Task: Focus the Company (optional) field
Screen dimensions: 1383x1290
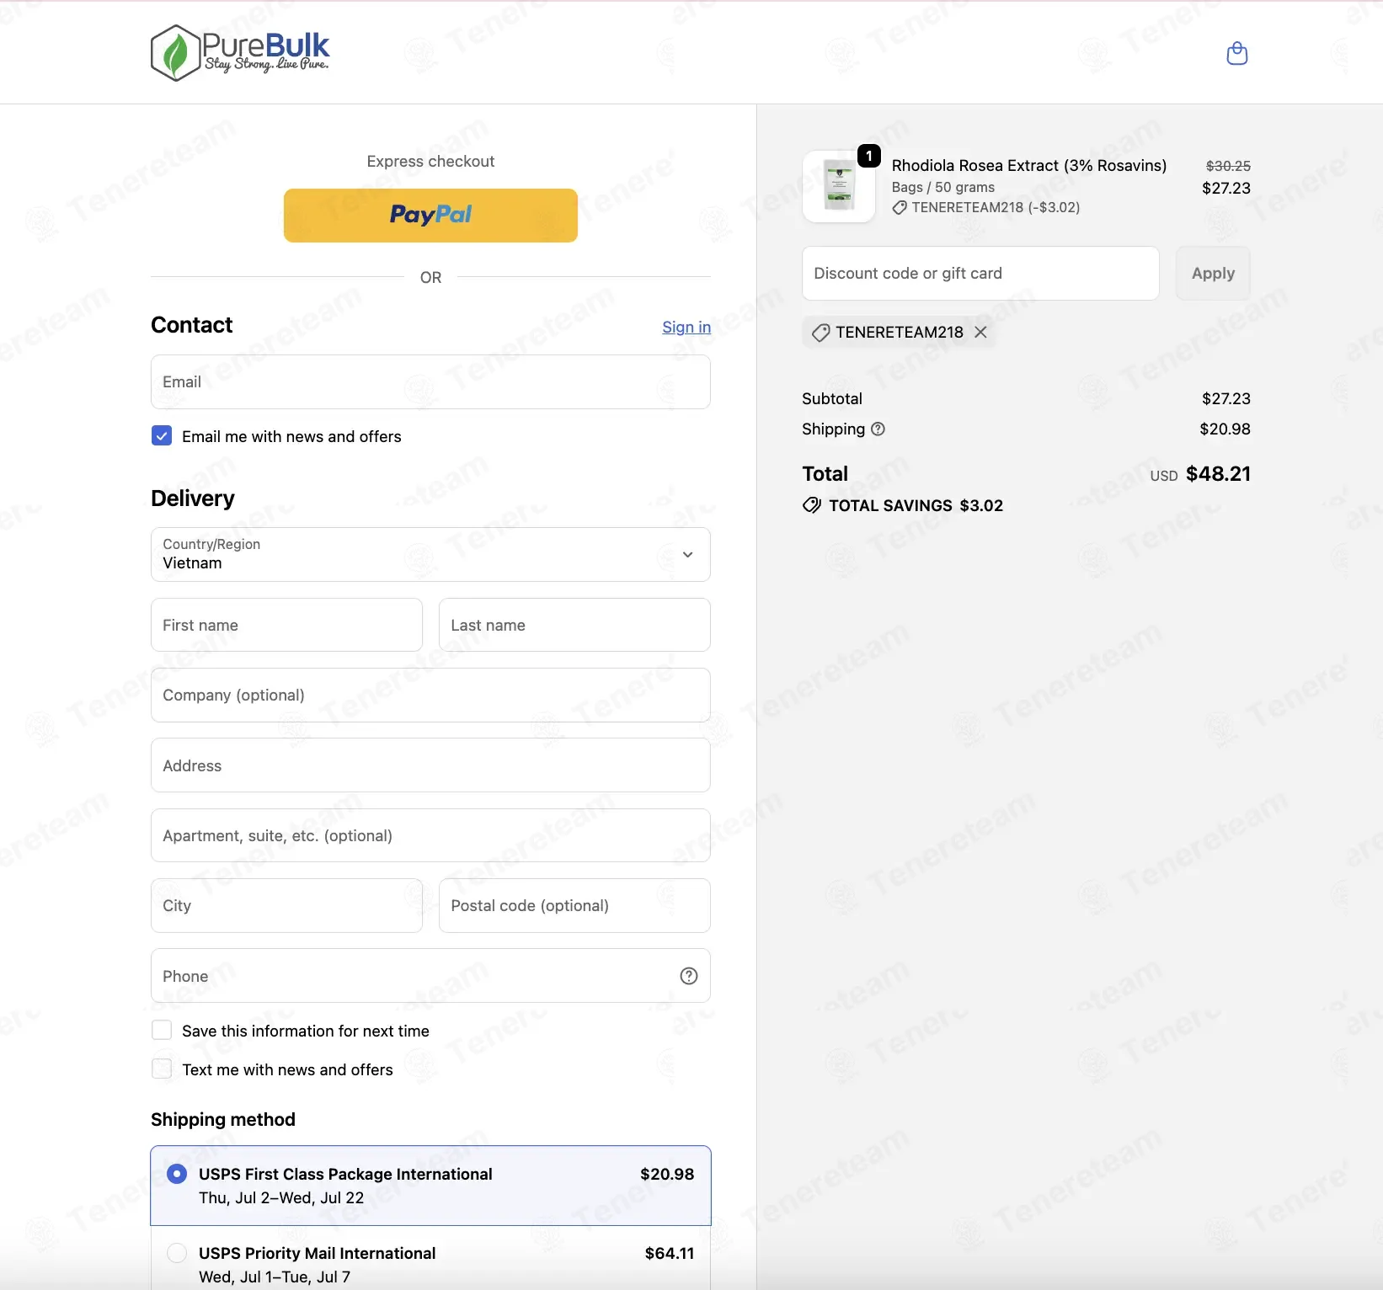Action: [x=430, y=695]
